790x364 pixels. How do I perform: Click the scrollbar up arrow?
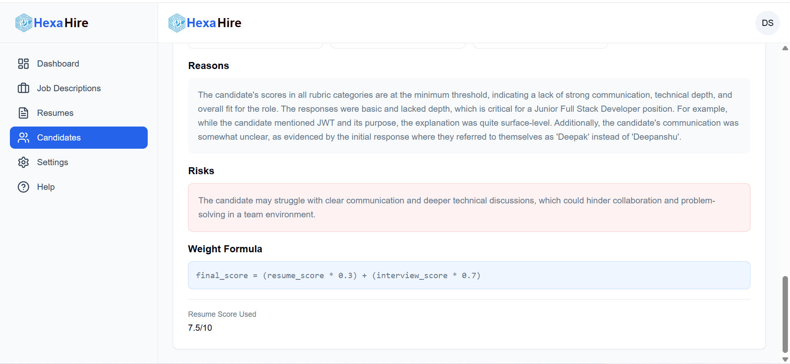click(785, 48)
